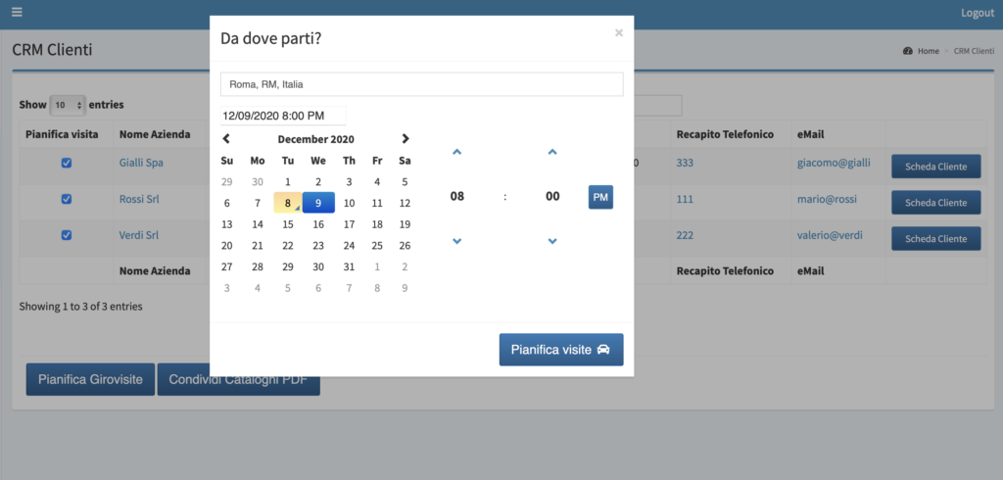Click the Roma, RM, Italia field
This screenshot has height=480, width=1003.
click(421, 84)
